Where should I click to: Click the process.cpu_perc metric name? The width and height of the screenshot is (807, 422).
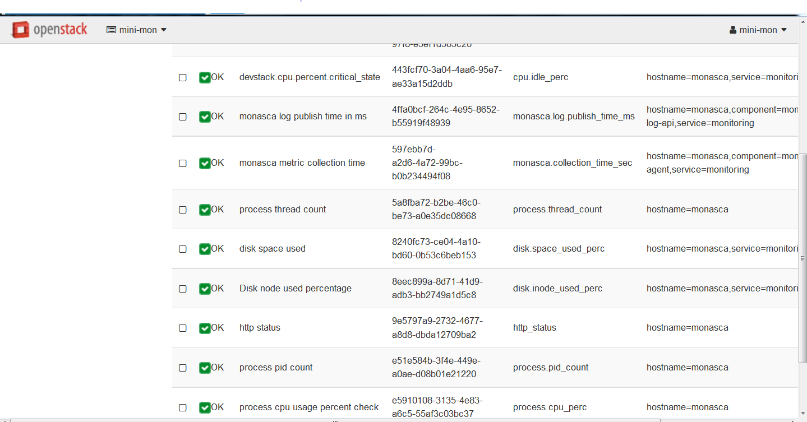(550, 407)
